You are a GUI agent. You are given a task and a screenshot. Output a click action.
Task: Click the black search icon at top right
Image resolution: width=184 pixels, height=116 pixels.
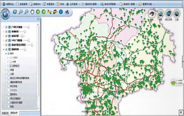tap(152, 15)
